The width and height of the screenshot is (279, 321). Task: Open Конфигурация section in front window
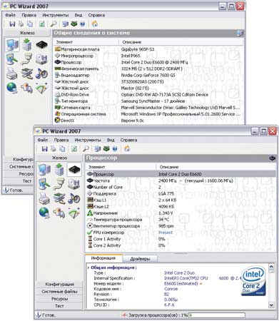click(x=59, y=285)
